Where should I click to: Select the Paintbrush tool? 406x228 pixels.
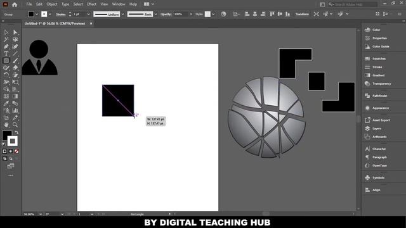(15, 61)
